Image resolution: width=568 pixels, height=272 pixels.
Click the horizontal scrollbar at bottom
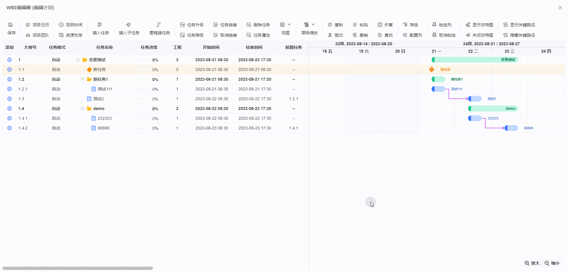78,268
